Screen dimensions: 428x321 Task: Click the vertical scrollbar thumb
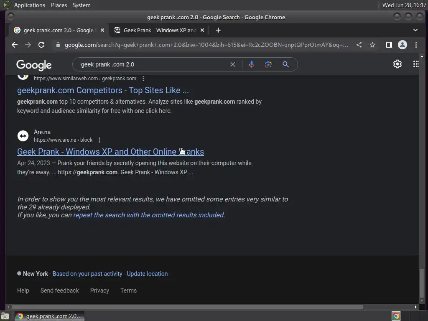[x=422, y=283]
